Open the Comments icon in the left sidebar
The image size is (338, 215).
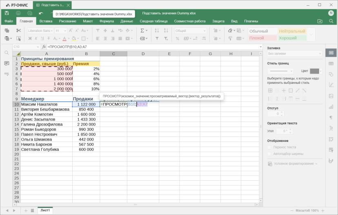pos(7,63)
